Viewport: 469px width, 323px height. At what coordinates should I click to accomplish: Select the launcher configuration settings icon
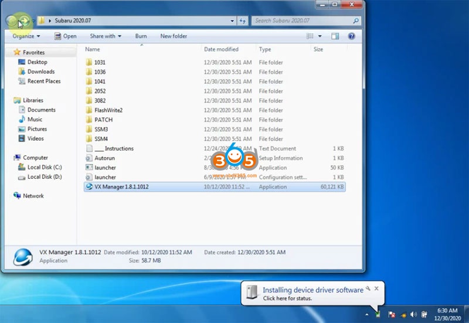point(89,177)
